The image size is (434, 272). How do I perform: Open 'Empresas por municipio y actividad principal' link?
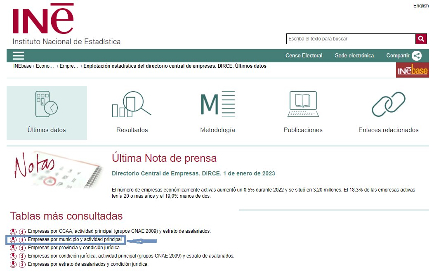pos(75,239)
